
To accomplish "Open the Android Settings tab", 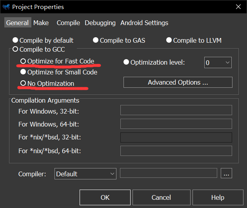I will [x=144, y=23].
